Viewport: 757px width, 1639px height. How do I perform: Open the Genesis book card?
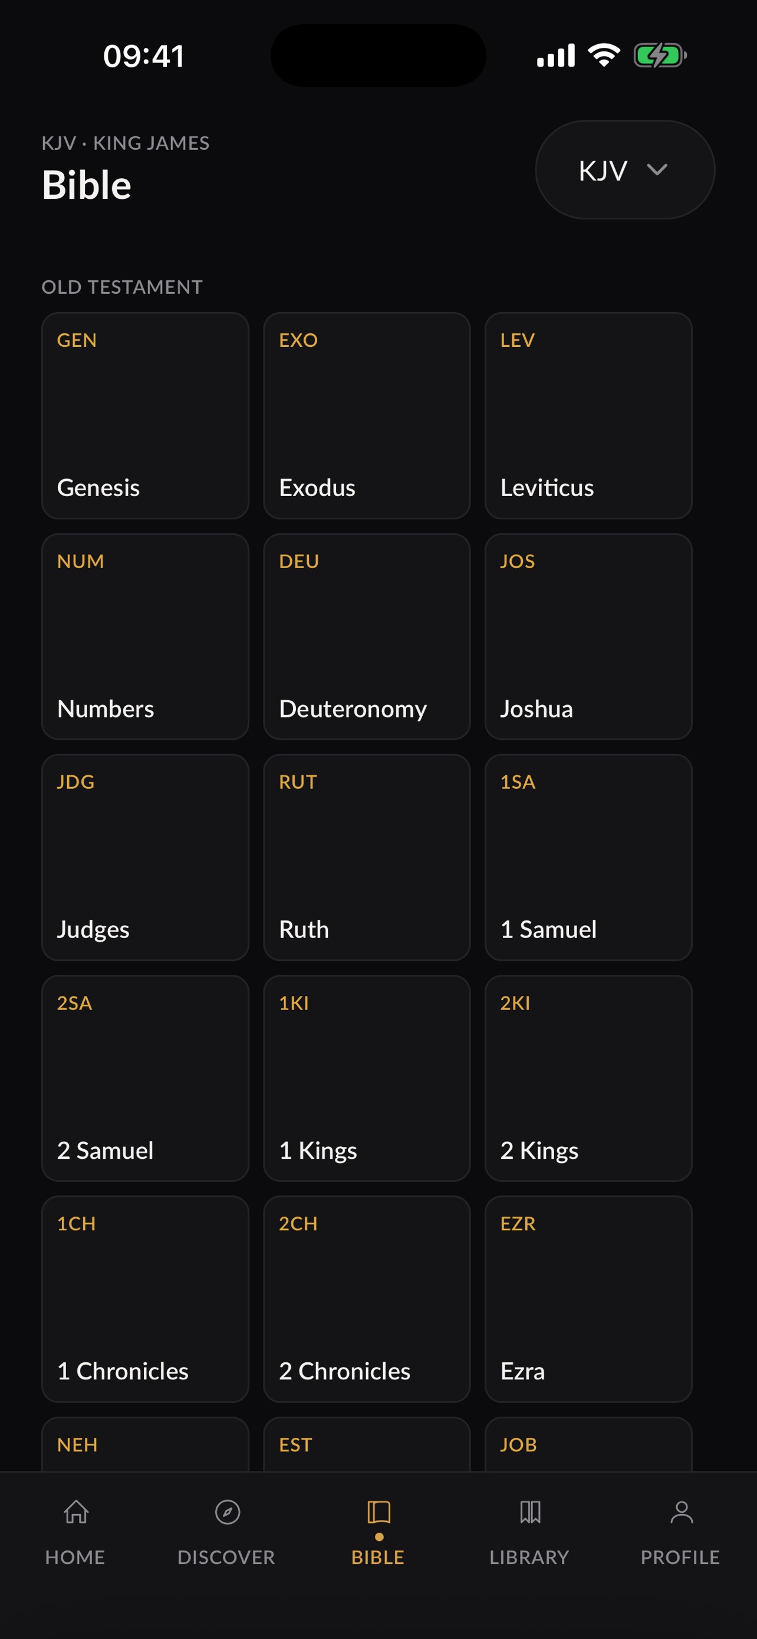point(145,415)
